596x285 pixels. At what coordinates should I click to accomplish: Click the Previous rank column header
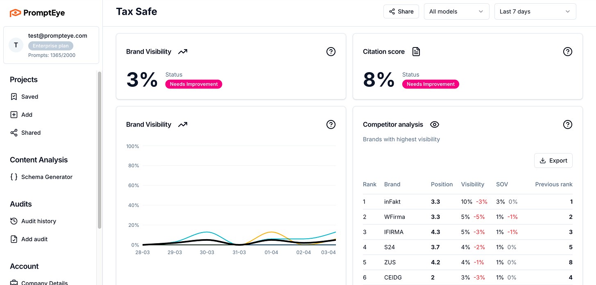tap(554, 184)
